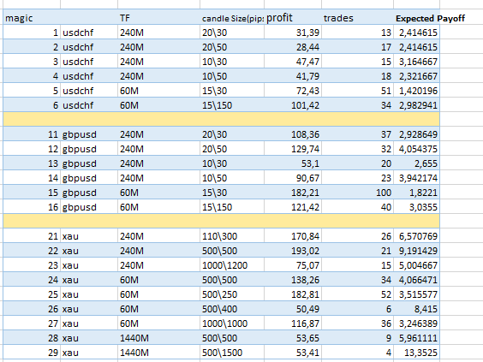The image size is (483, 362).
Task: Select the 'profit' header cell
Action: (x=293, y=18)
